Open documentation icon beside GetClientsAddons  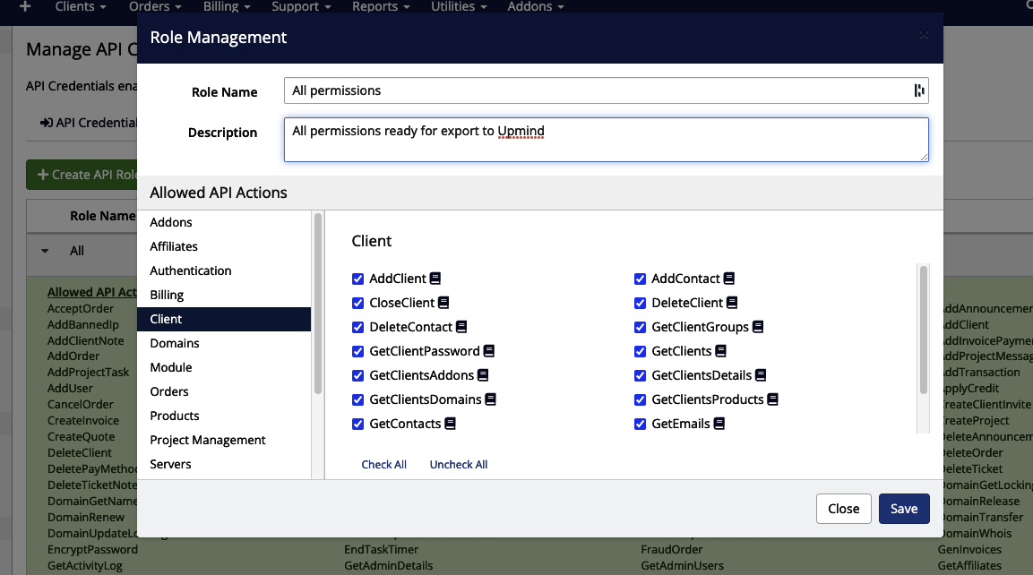[x=483, y=374]
